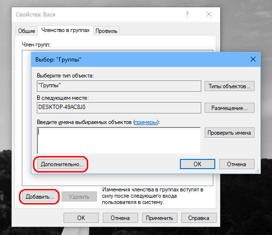The width and height of the screenshot is (272, 235).
Task: Open the Дополнительно... advanced search
Action: [x=62, y=164]
